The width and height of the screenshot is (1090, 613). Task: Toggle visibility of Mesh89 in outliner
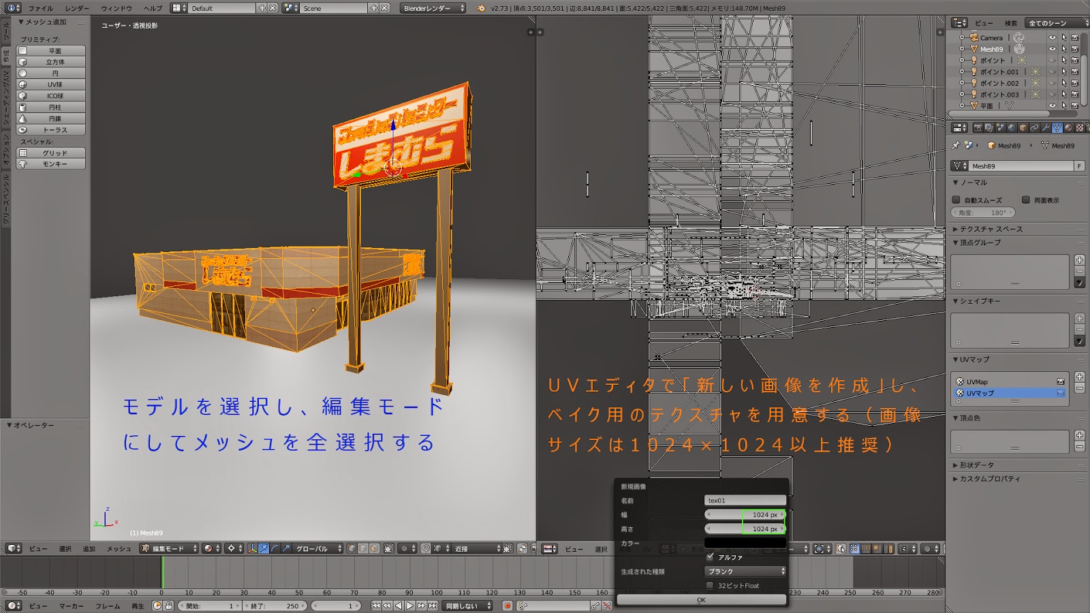click(x=1053, y=49)
